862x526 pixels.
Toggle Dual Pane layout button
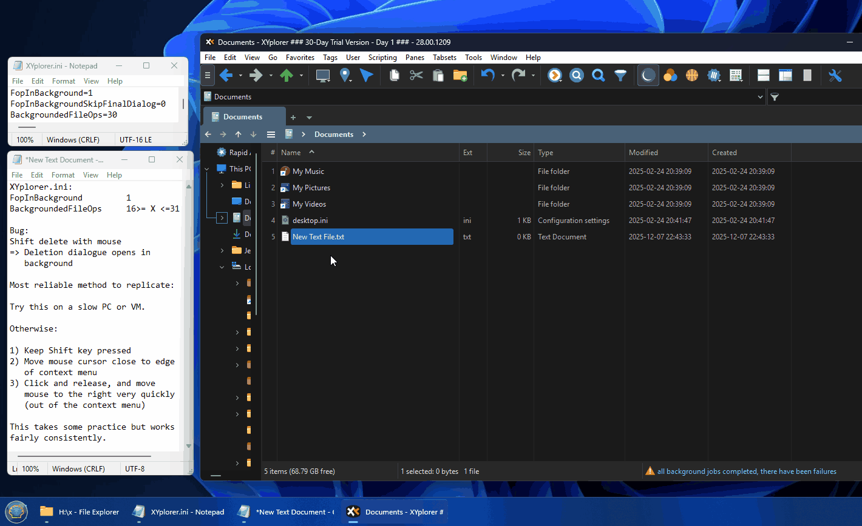click(x=764, y=75)
